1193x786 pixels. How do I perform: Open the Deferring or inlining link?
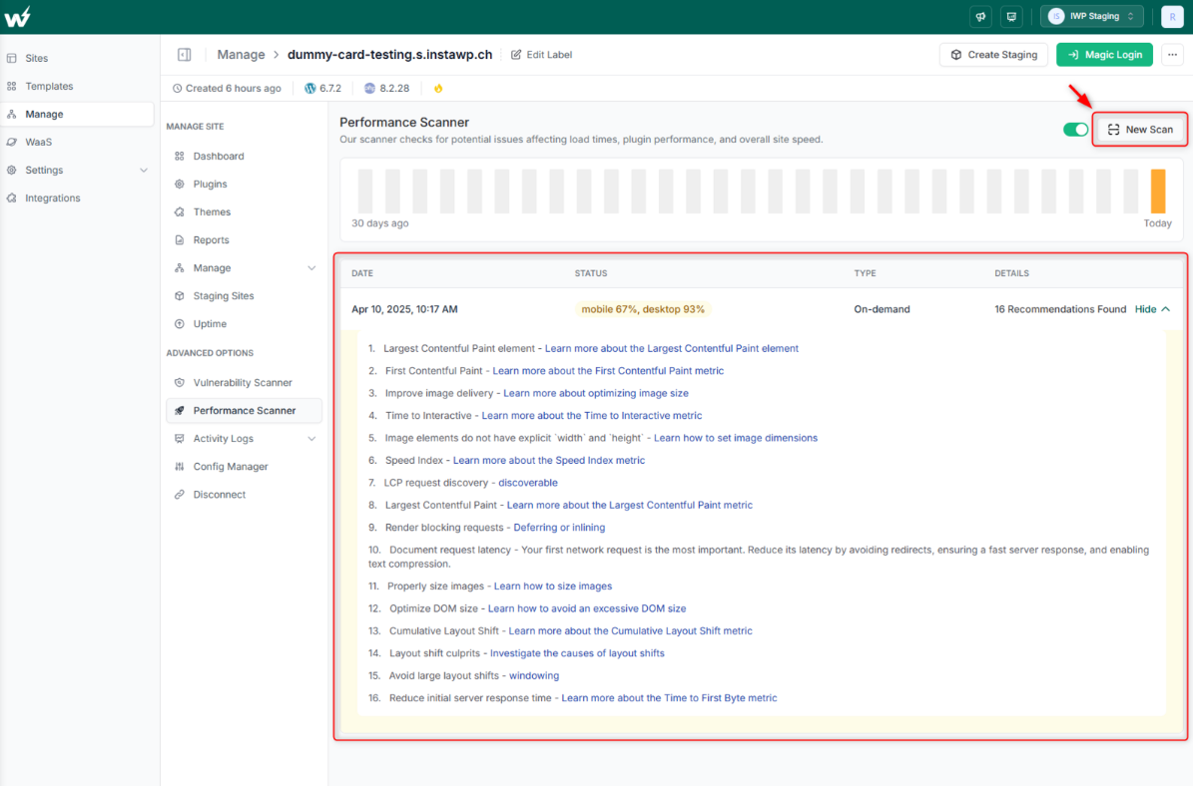pos(559,528)
